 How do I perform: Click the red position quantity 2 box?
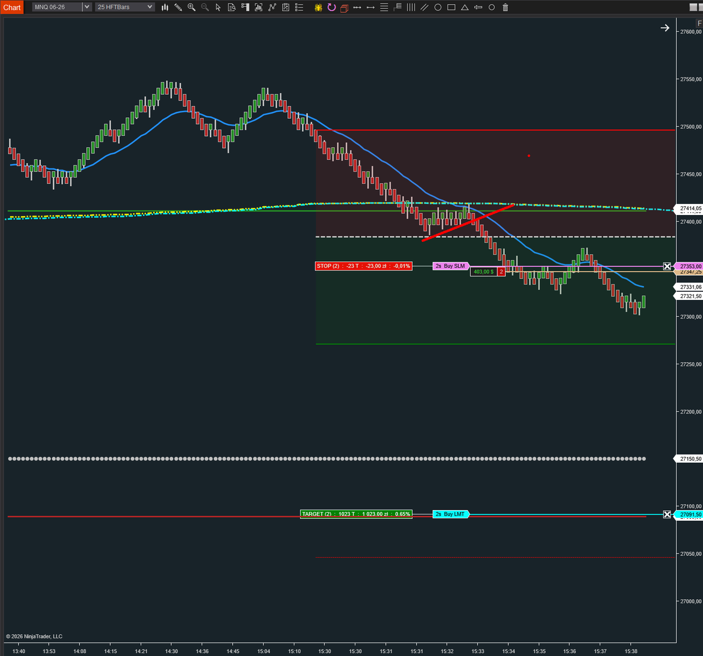[501, 272]
